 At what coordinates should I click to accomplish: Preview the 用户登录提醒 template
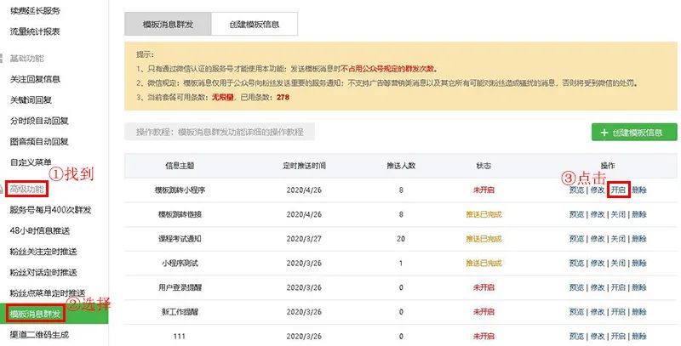576,287
